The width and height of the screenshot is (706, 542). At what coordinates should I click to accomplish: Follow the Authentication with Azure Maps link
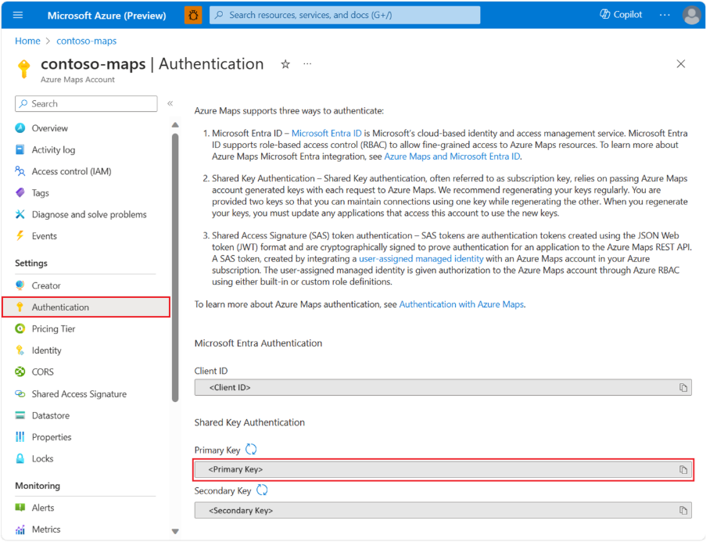461,304
